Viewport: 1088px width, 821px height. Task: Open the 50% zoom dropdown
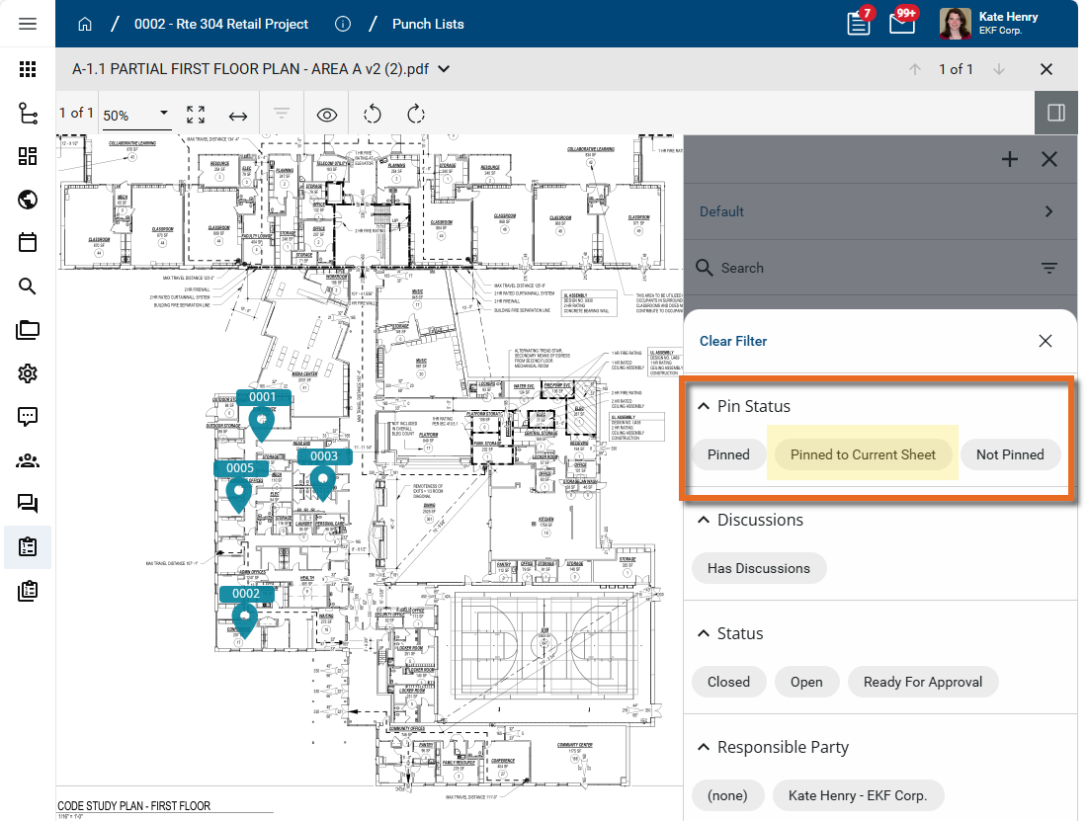click(135, 115)
